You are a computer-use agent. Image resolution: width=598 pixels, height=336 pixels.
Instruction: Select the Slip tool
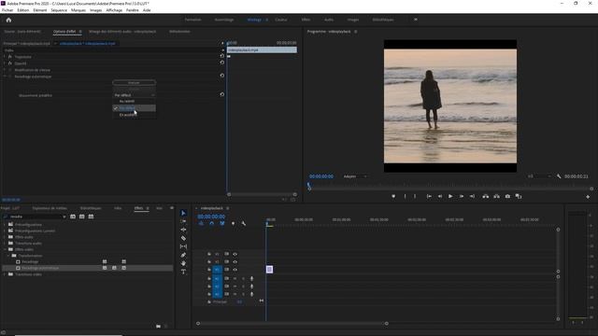183,246
